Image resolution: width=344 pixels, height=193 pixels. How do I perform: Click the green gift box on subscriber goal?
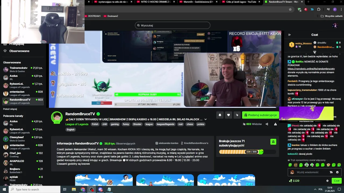273,142
